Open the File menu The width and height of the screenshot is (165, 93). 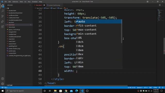coord(6,2)
